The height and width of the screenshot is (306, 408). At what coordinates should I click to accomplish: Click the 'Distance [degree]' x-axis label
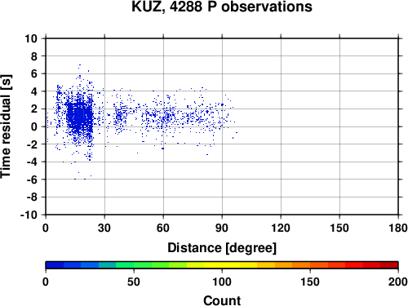click(222, 248)
